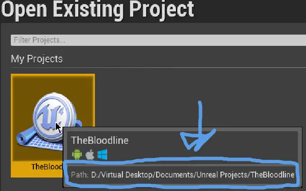Select the Apple platform icon in tooltip
The width and height of the screenshot is (306, 191).
click(90, 155)
